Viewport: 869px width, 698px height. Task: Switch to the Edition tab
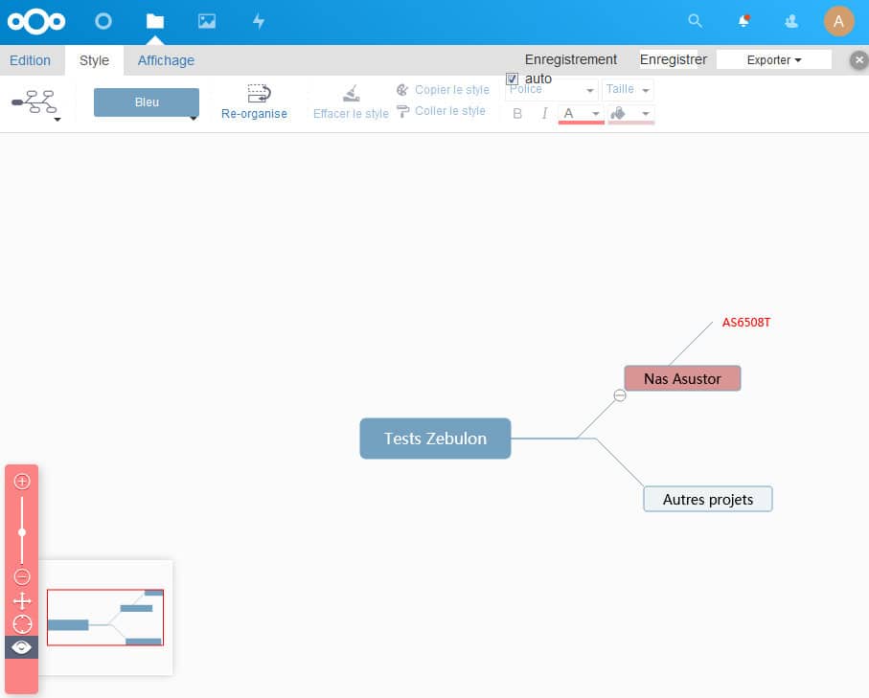[x=30, y=60]
